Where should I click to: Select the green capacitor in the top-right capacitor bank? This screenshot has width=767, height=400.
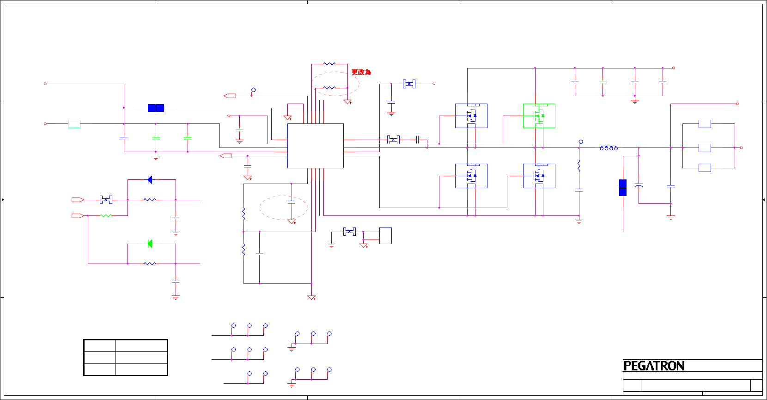(603, 82)
